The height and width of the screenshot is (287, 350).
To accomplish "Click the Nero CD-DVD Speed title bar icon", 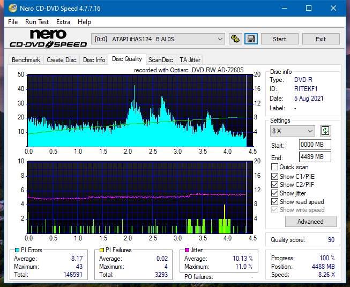I will (13, 8).
